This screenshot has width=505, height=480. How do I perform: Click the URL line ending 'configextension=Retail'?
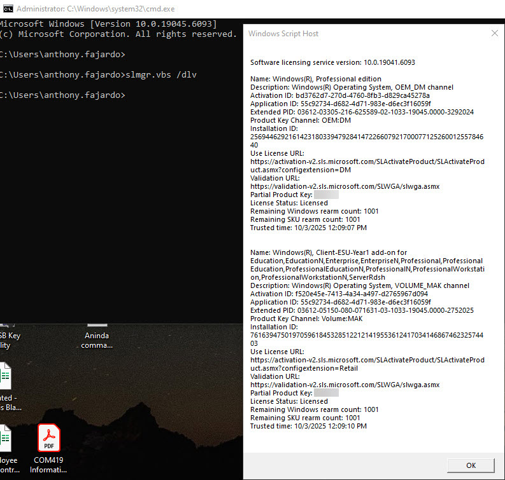pyautogui.click(x=367, y=364)
